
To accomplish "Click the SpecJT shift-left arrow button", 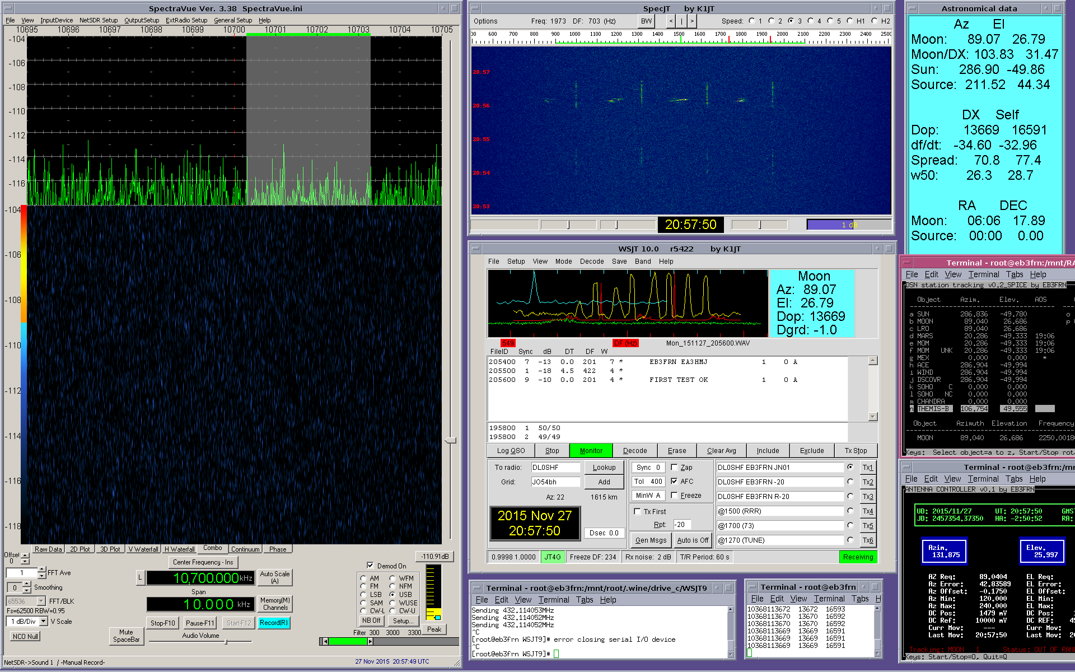I will pos(671,21).
